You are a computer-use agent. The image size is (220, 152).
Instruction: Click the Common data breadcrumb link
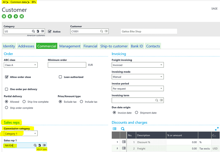(x=19, y=2)
